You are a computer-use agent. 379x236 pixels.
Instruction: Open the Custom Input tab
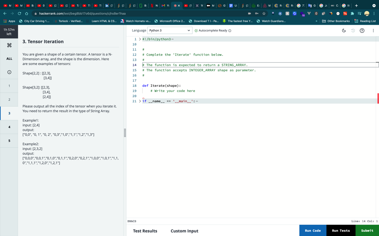click(185, 231)
